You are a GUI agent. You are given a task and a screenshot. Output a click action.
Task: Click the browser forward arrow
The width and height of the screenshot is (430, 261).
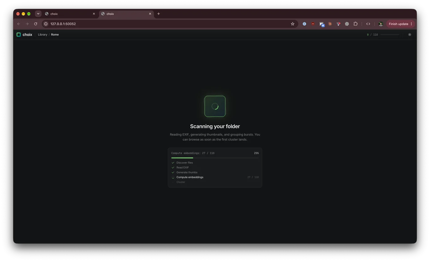27,24
